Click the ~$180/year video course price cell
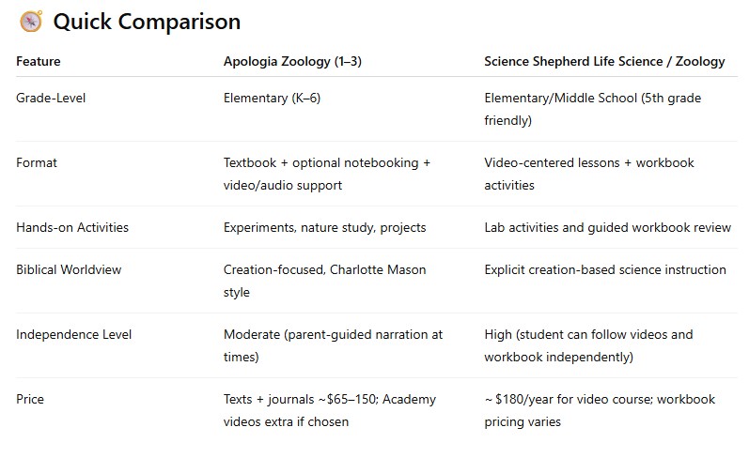 (x=600, y=410)
